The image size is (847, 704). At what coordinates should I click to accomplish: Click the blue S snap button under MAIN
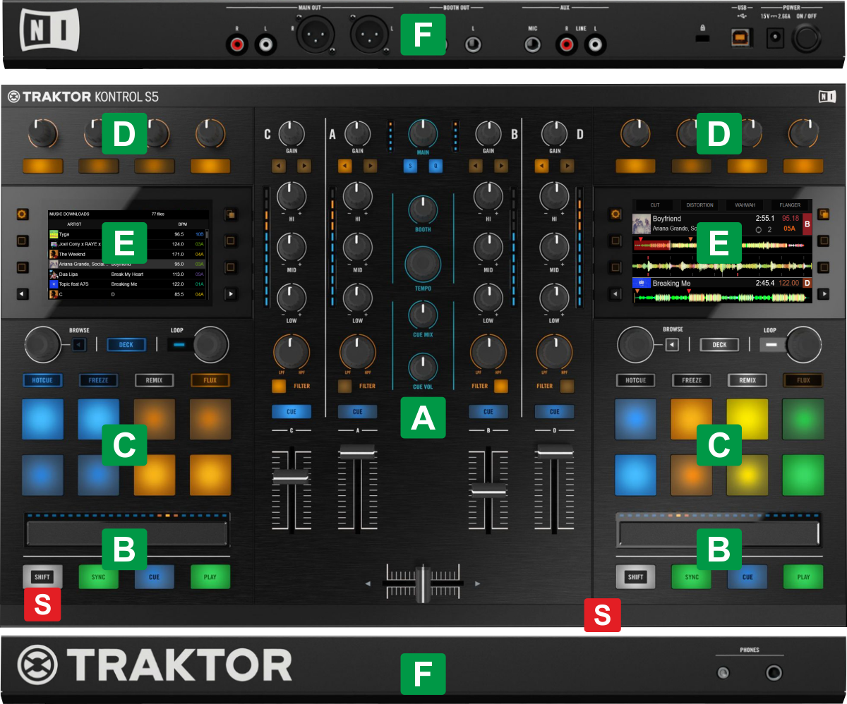409,166
